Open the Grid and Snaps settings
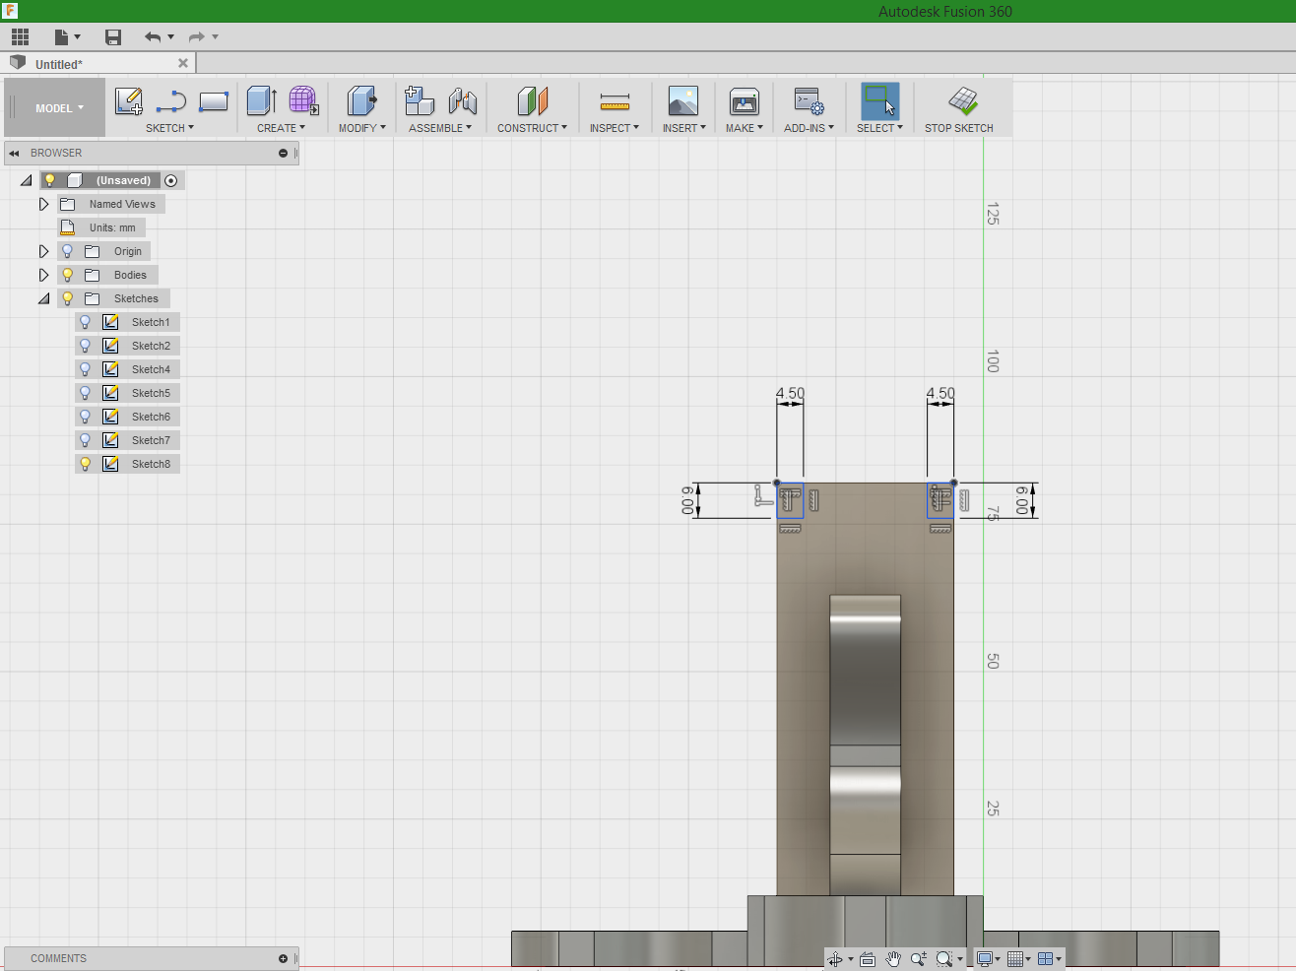 1015,958
